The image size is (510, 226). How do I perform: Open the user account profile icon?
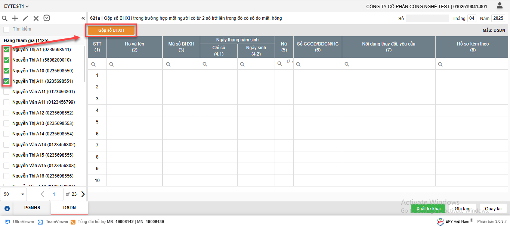[500, 6]
